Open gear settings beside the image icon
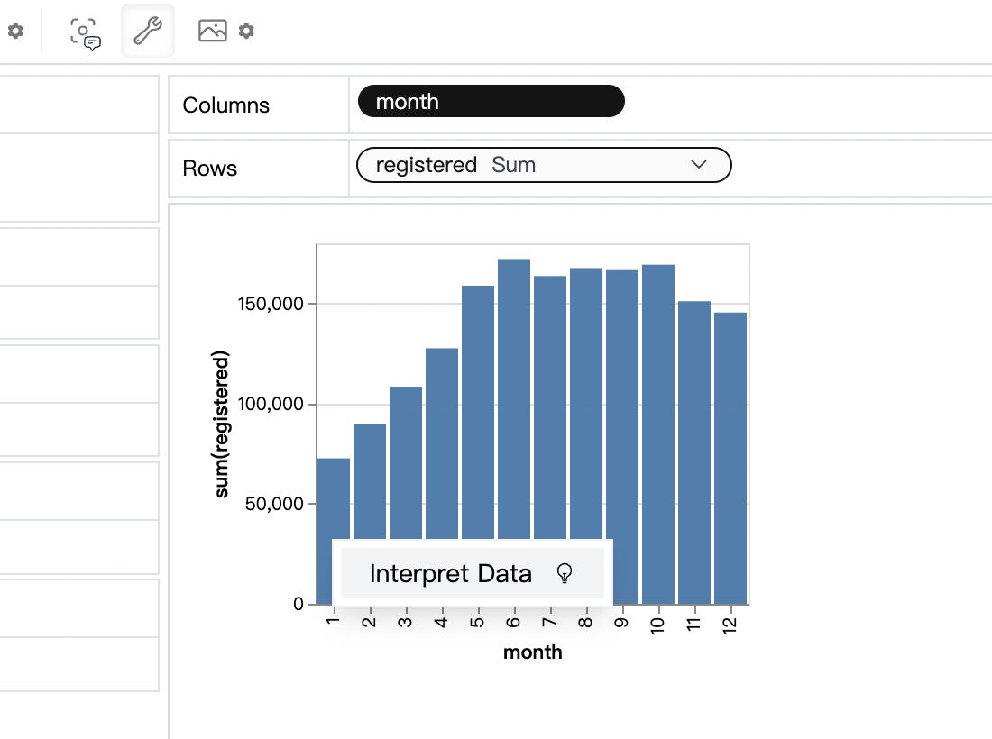The height and width of the screenshot is (739, 992). pos(246,32)
